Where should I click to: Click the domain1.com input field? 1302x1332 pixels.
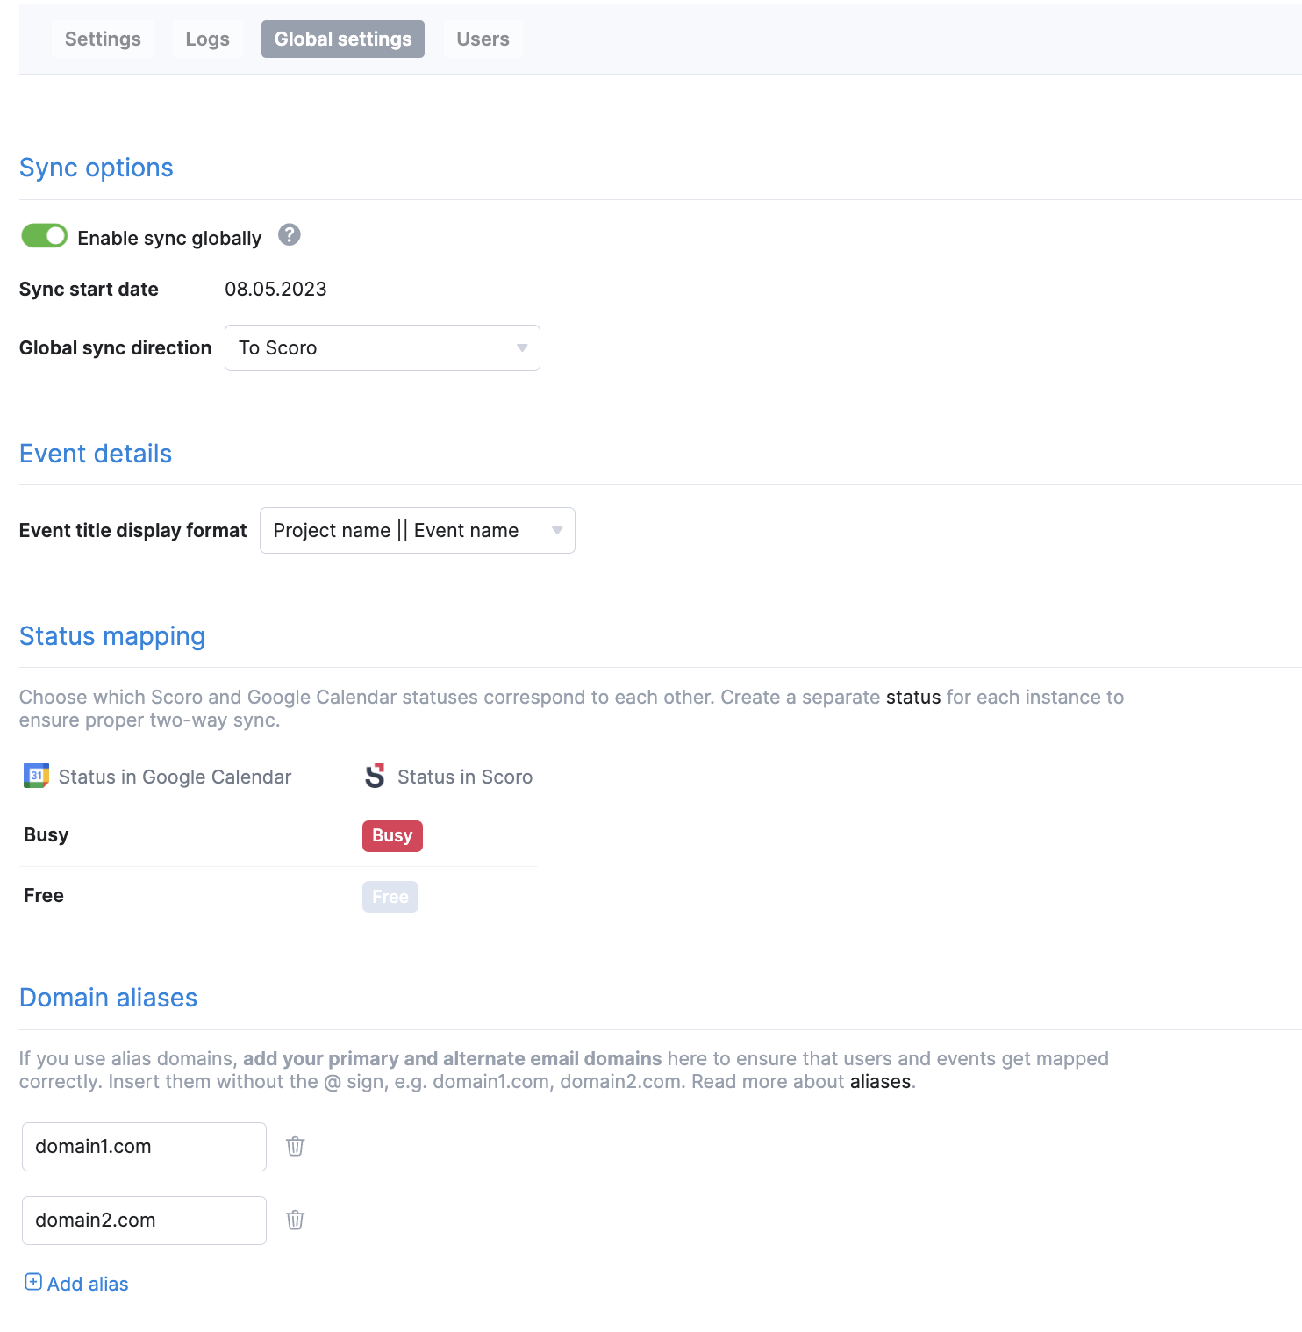tap(144, 1147)
